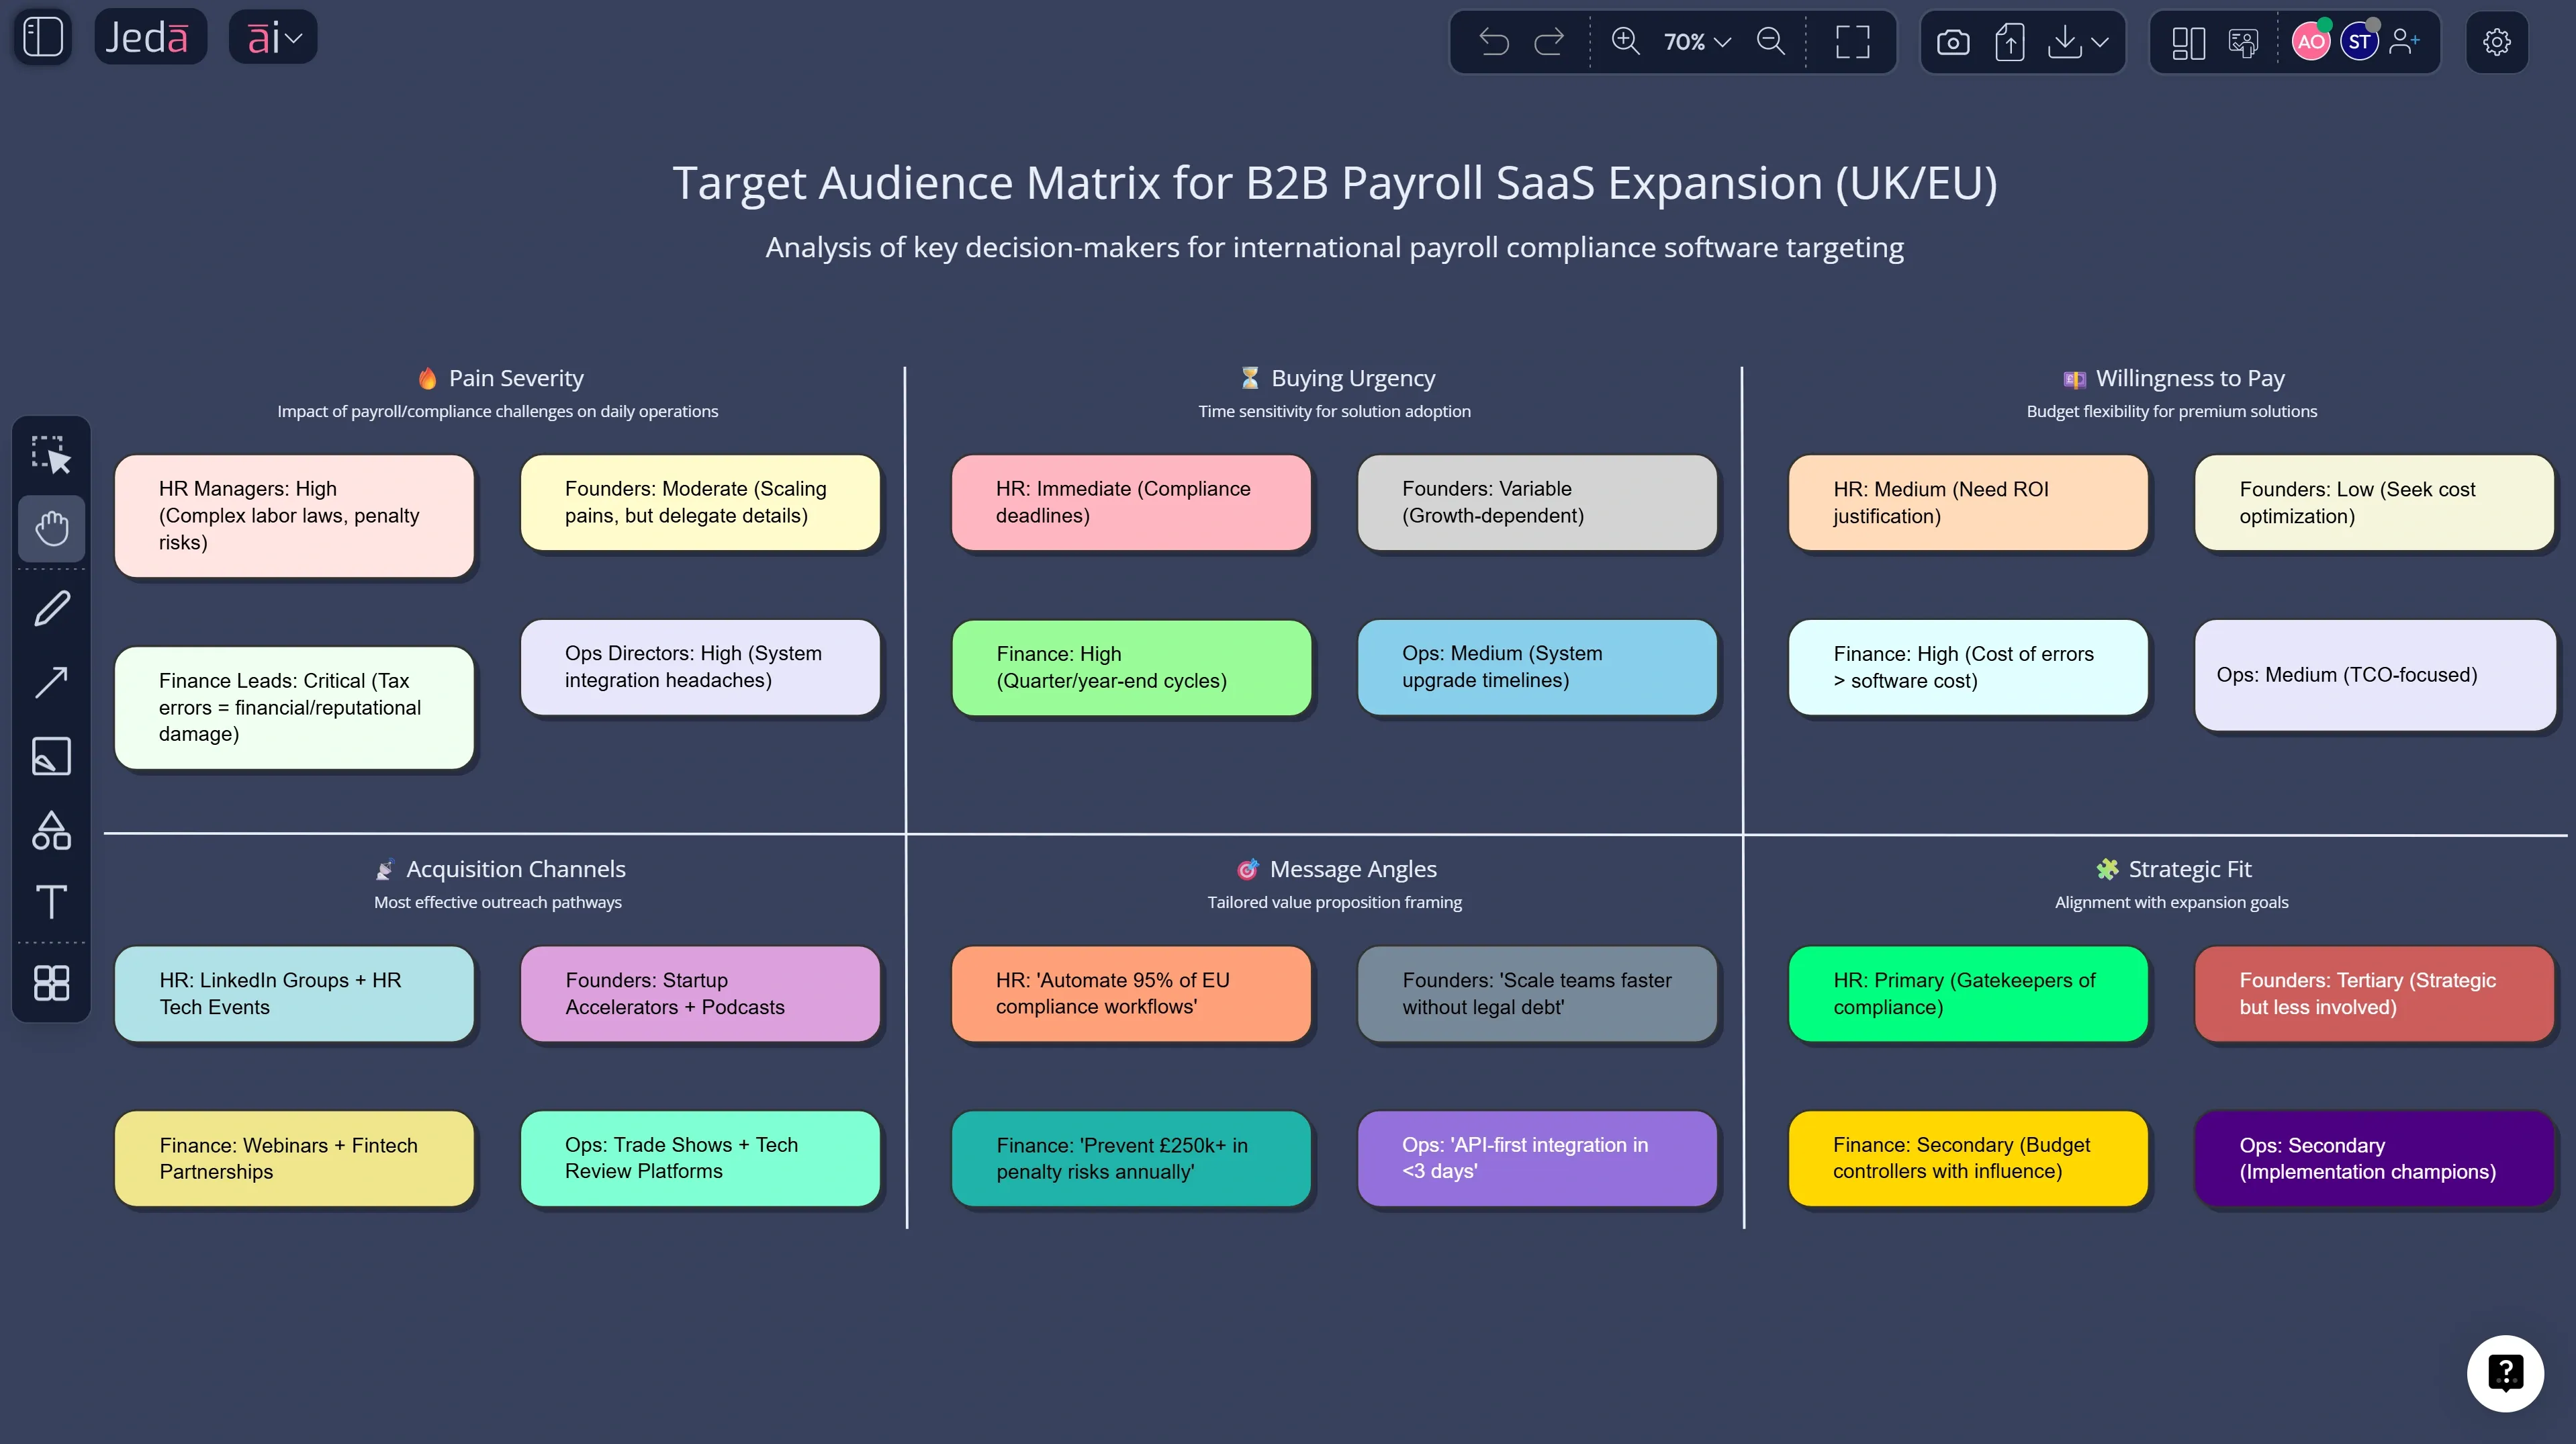The height and width of the screenshot is (1444, 2576).
Task: Open the Jeda home menu
Action: pyautogui.click(x=150, y=36)
